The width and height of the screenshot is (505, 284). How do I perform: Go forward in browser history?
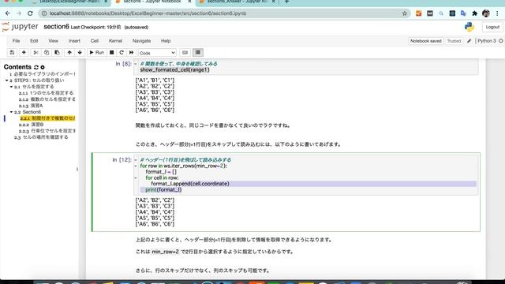19,13
